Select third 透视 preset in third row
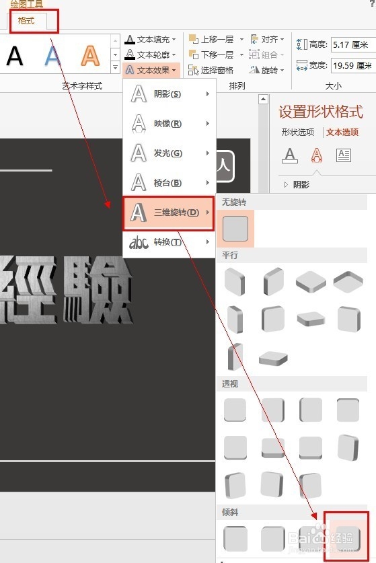 [x=310, y=486]
